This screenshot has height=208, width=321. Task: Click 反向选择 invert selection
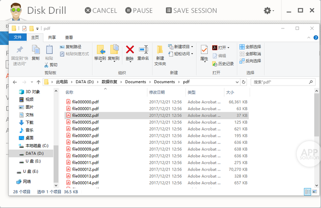pyautogui.click(x=250, y=61)
